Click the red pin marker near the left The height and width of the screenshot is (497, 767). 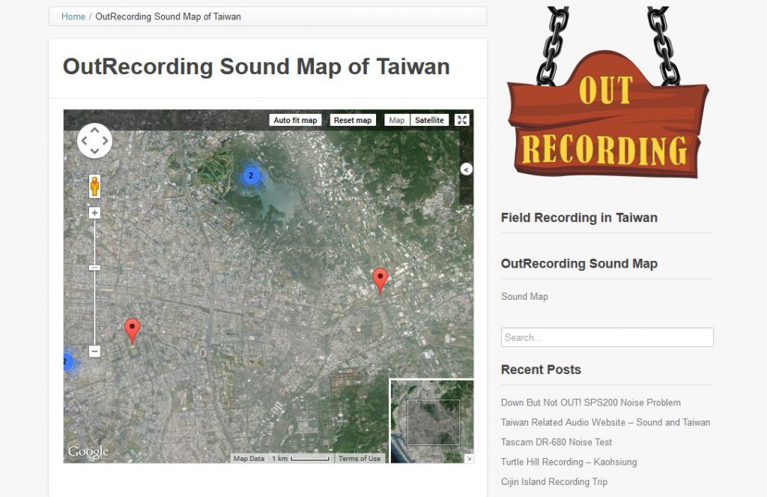tap(133, 327)
